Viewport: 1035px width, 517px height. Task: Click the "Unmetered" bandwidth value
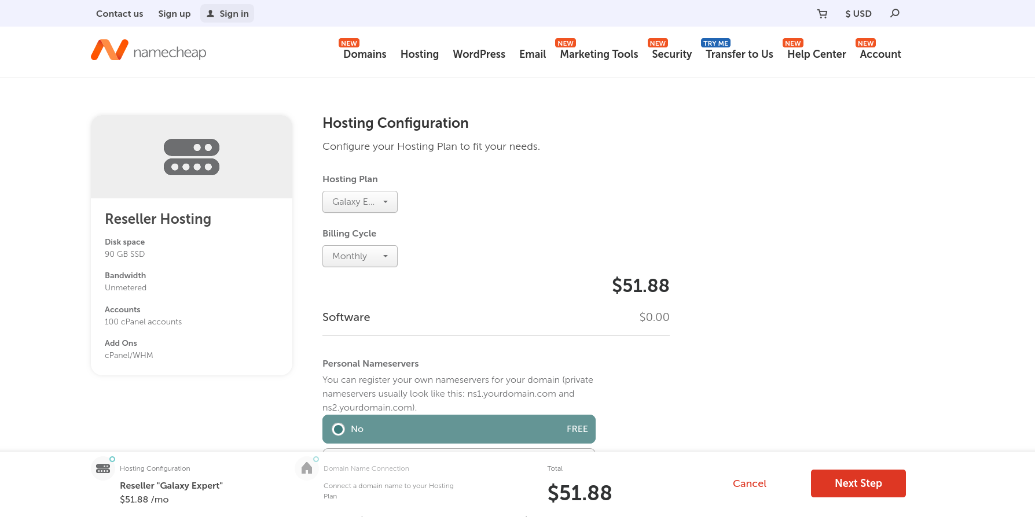[126, 287]
